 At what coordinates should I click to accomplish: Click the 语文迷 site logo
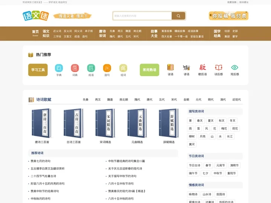coord(36,16)
